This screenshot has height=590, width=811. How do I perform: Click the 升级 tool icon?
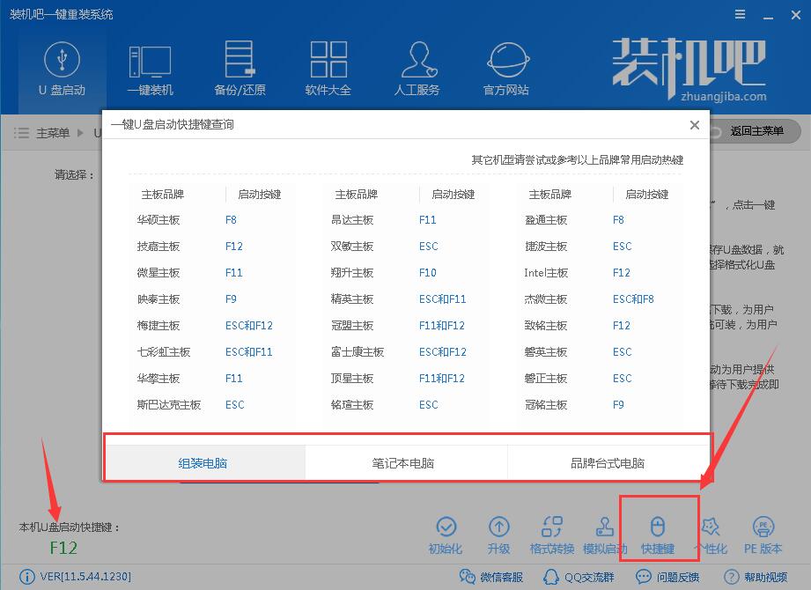tap(499, 528)
